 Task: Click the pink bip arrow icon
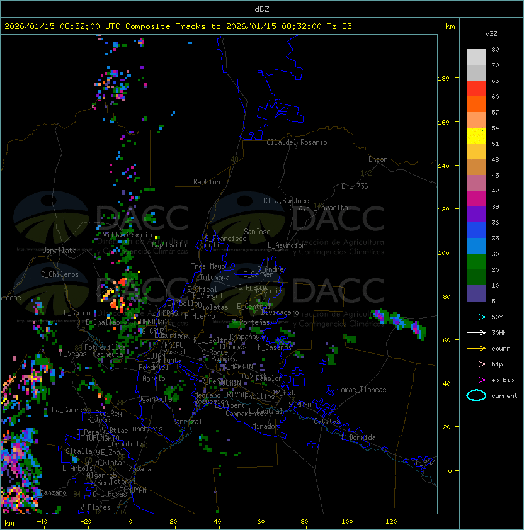[x=477, y=364]
